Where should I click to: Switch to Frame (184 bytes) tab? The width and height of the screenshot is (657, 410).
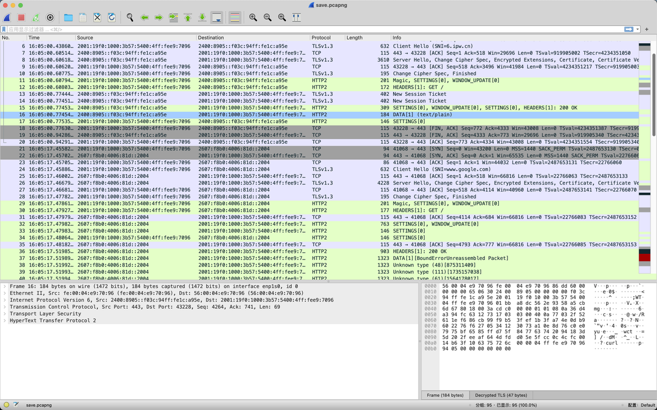[445, 395]
